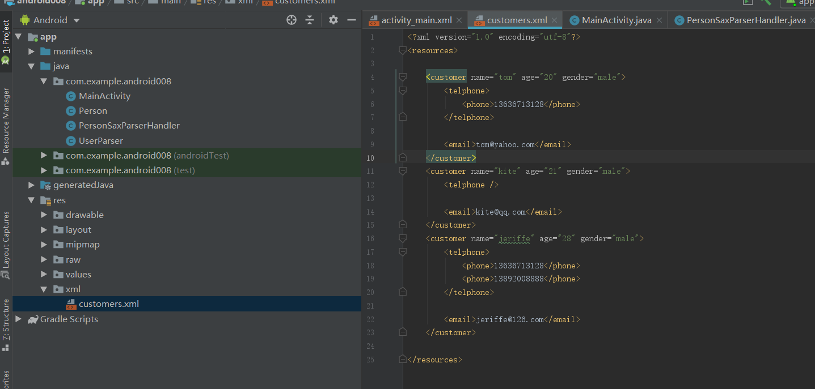Collapse com.example.android008 main package

44,82
